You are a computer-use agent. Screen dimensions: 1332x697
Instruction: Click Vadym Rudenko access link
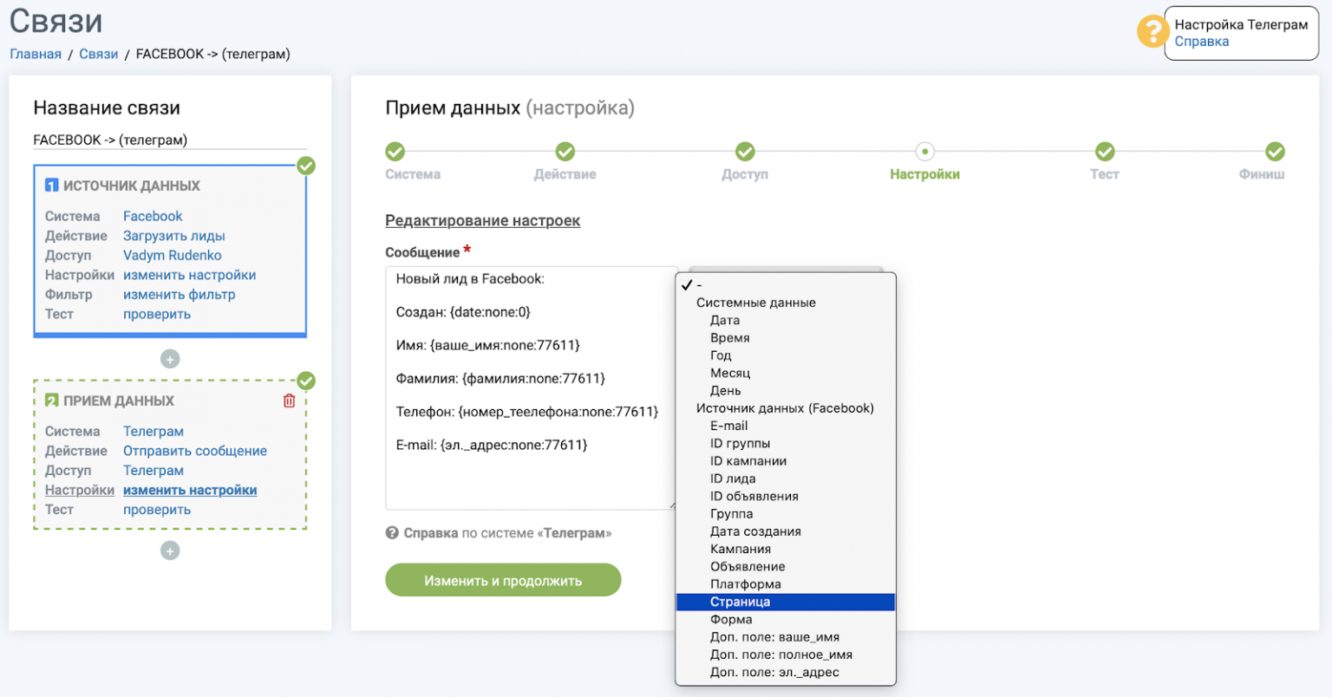tap(172, 255)
